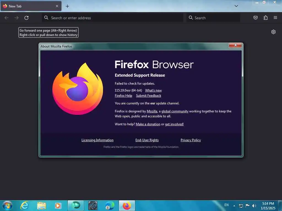Close the New Tab tab
The image size is (282, 211).
(57, 6)
